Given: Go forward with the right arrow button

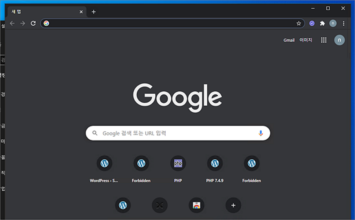Looking at the screenshot, I should pyautogui.click(x=23, y=23).
